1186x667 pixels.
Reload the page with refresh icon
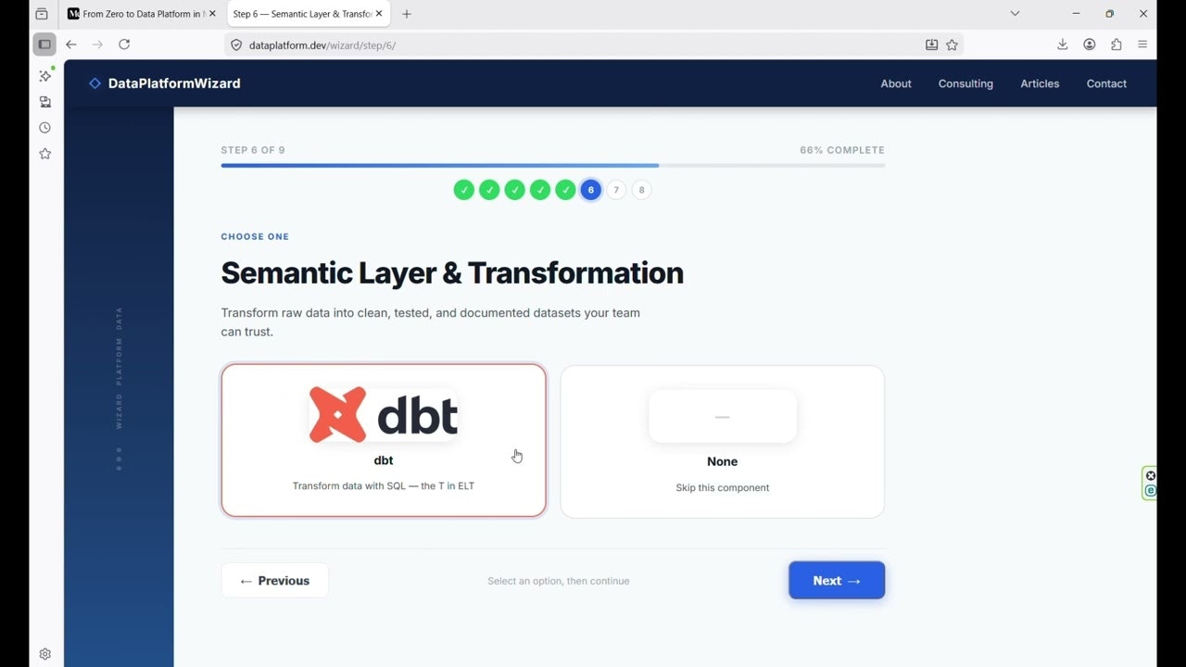tap(124, 44)
